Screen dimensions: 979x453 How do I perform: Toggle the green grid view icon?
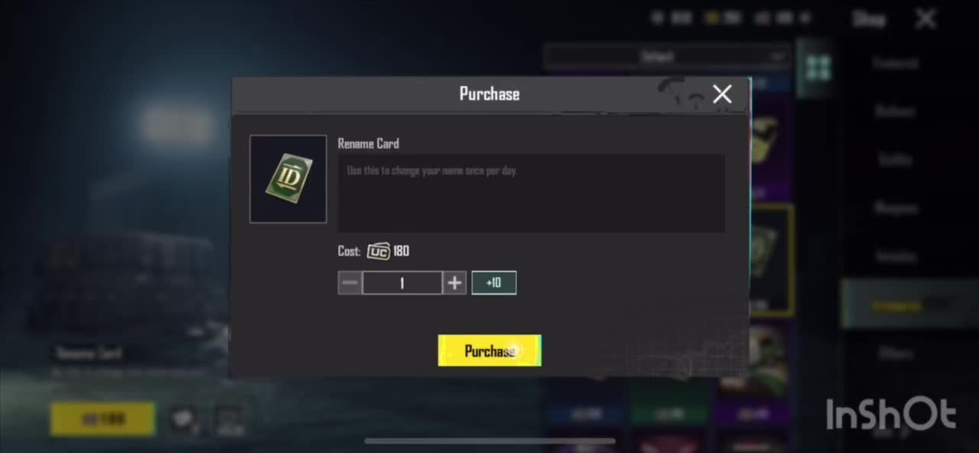(x=818, y=67)
